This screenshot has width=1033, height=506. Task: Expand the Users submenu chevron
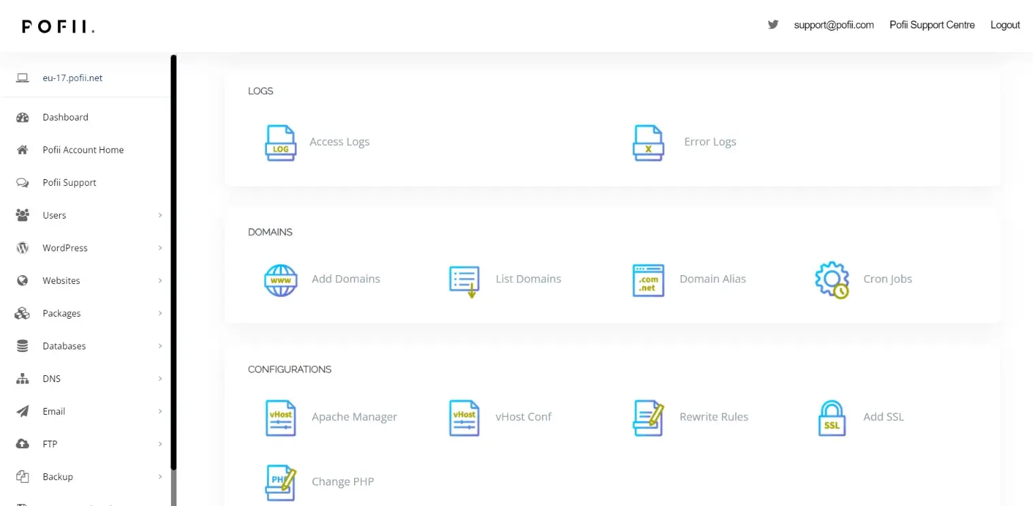point(160,215)
